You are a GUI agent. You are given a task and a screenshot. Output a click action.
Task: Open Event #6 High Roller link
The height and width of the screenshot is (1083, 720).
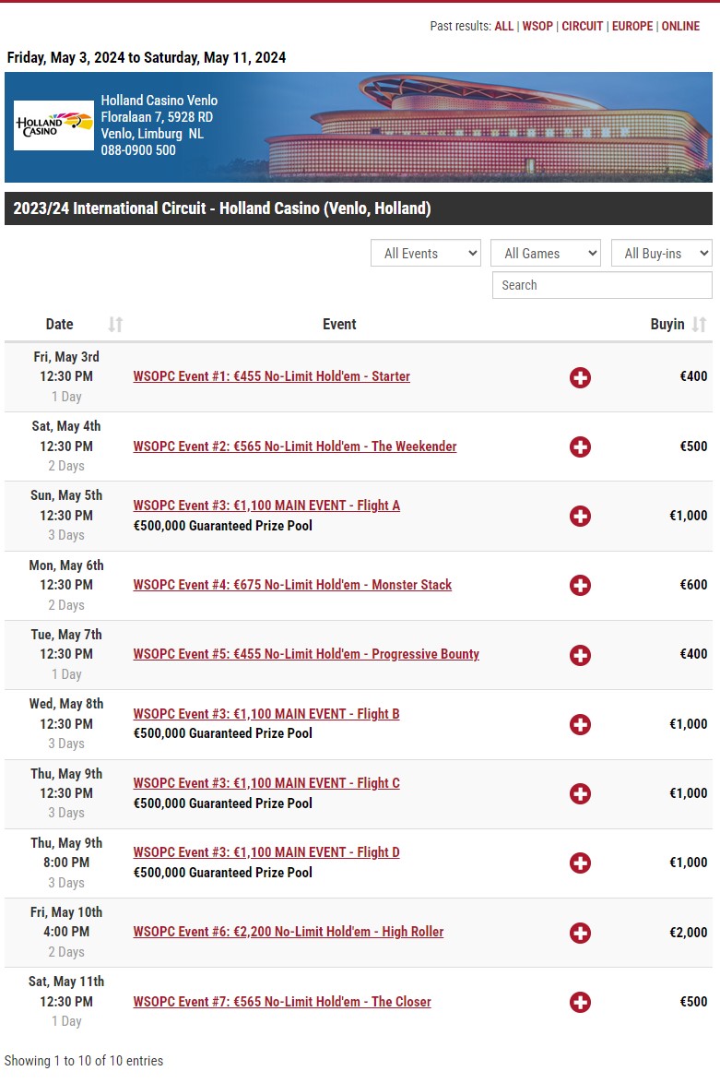pyautogui.click(x=288, y=932)
